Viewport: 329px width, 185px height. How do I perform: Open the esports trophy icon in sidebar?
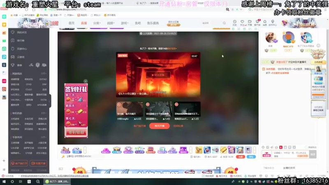pyautogui.click(x=13, y=65)
